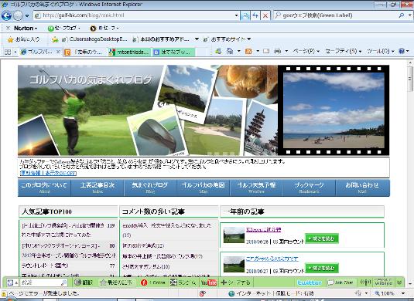This screenshot has width=414, height=301.
Task: Collapse Wibiya toolbar with chevron icon
Action: coord(399,282)
